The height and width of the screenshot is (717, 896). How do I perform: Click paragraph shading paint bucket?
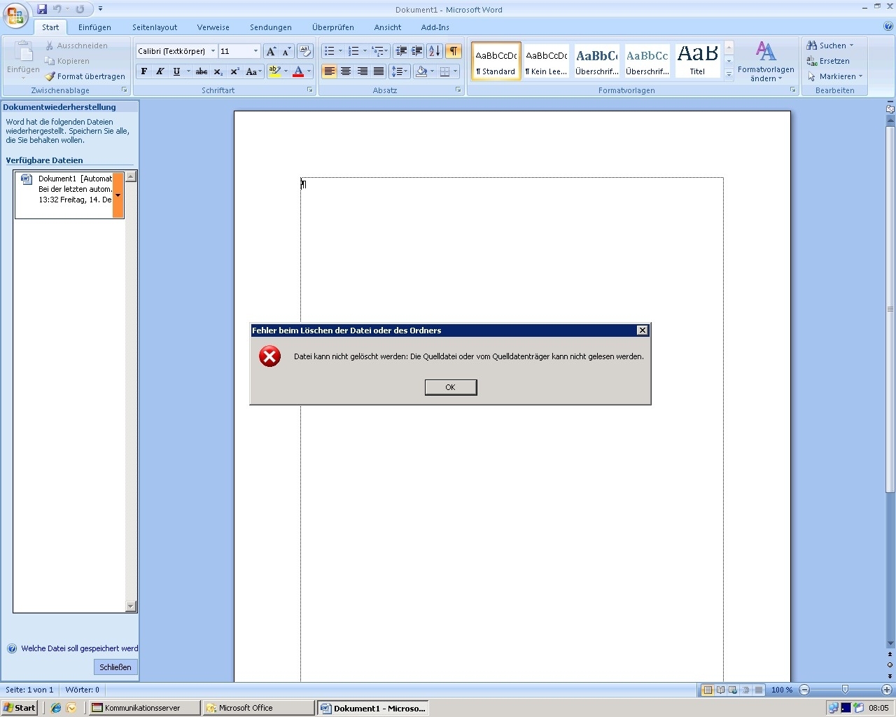(421, 71)
